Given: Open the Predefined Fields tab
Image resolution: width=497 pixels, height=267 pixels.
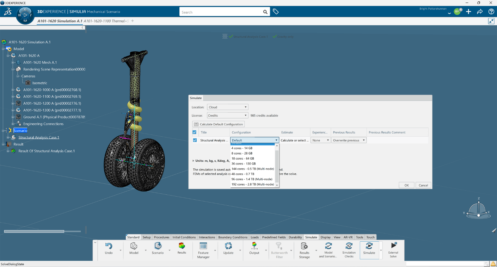Looking at the screenshot, I should click(x=274, y=237).
